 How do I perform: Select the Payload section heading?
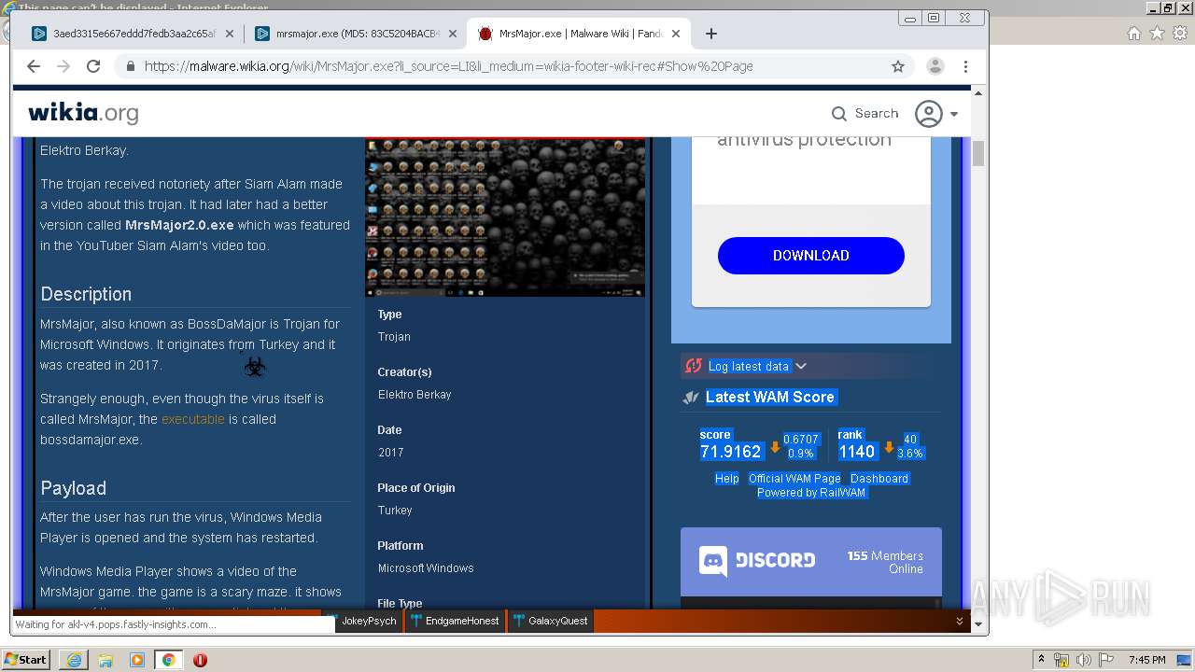pyautogui.click(x=73, y=488)
